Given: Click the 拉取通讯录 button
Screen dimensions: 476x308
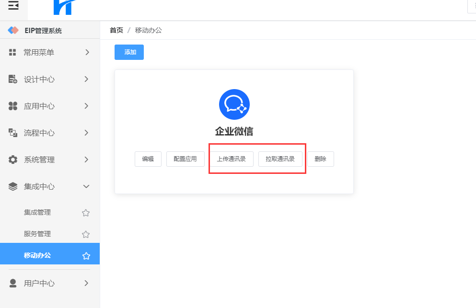Looking at the screenshot, I should pyautogui.click(x=280, y=159).
